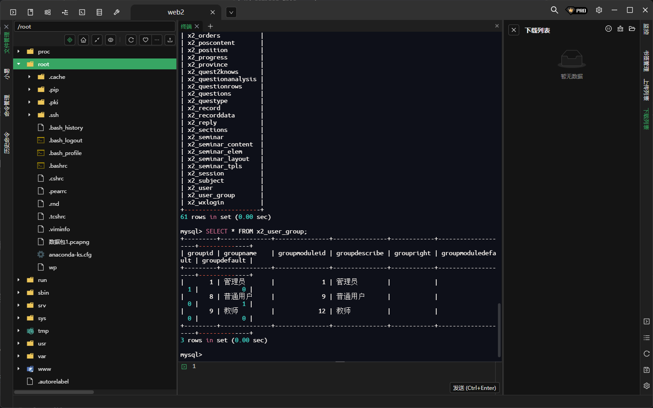Expand the www folder in tree

click(x=19, y=369)
